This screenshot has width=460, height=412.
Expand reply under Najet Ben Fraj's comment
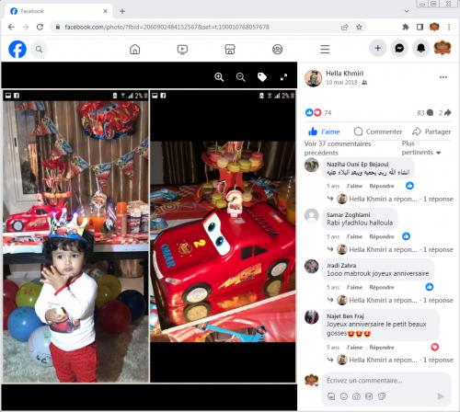click(x=389, y=360)
